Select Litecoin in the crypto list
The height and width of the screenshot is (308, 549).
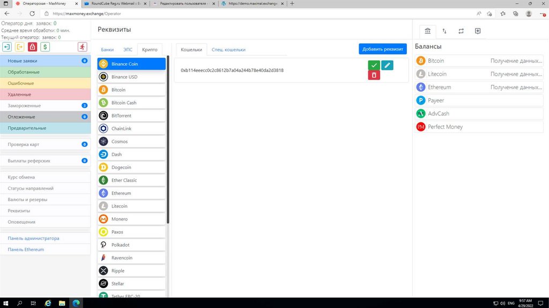(x=131, y=206)
